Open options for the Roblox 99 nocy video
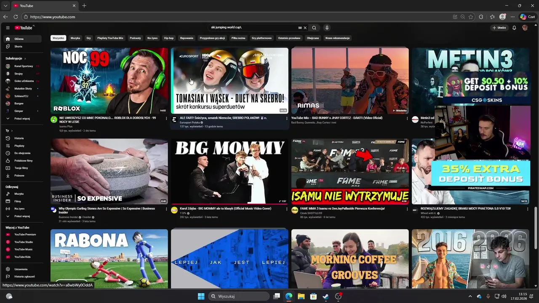 166,119
